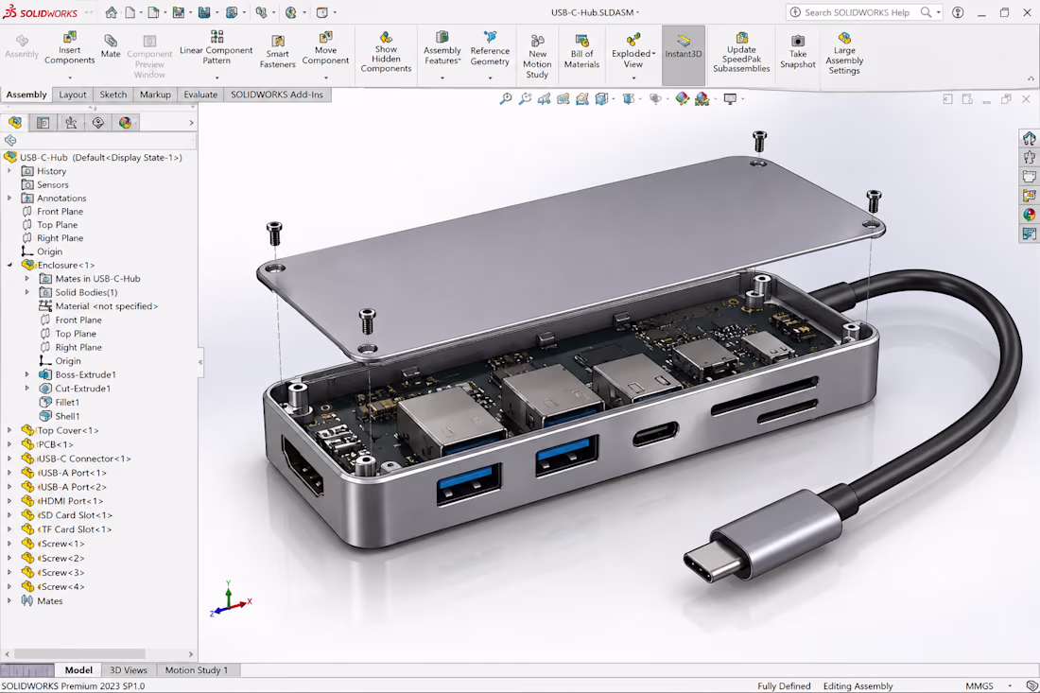Screen dimensions: 1040x693
Task: Click Show Hidden Components
Action: pos(386,52)
